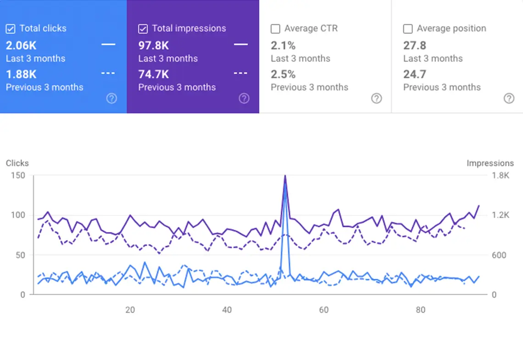The image size is (523, 352).
Task: Open help icon in Total impressions card
Action: pos(244,98)
